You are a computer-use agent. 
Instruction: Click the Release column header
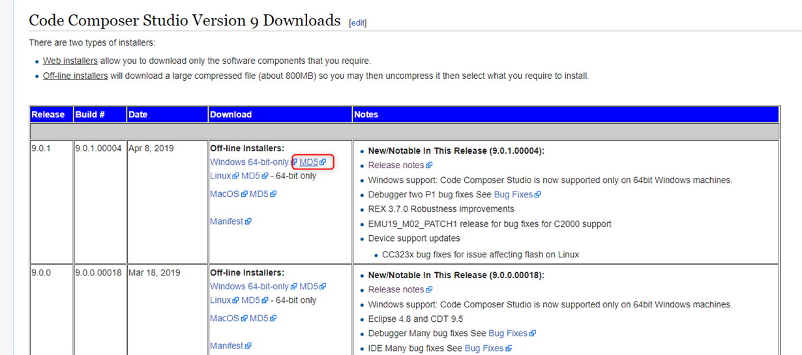point(51,114)
